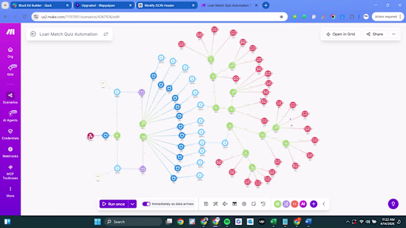Screen dimensions: 406x228
Task: Open AI Agents in the sidebar
Action: coord(10,116)
